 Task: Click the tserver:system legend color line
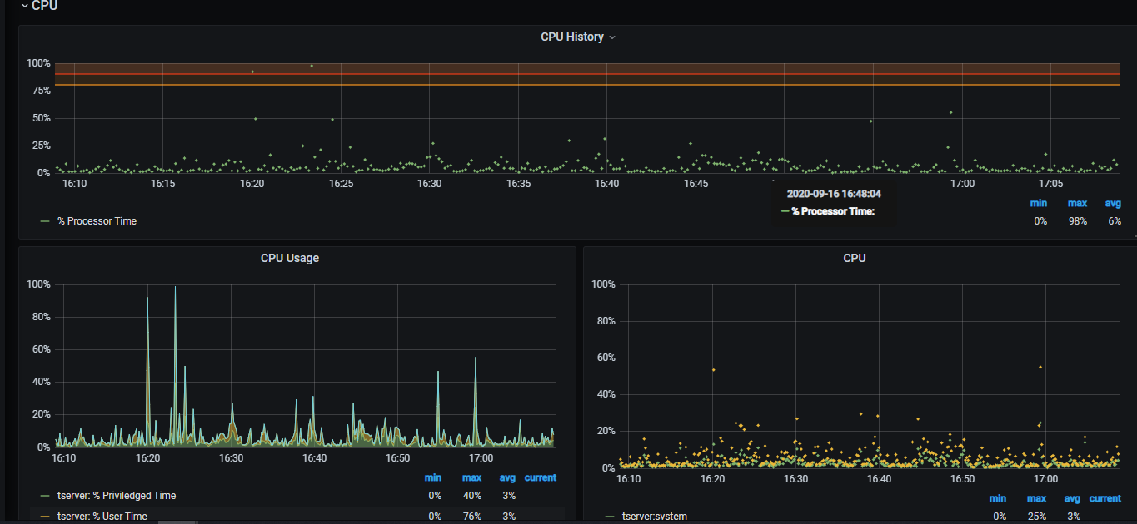(x=611, y=517)
